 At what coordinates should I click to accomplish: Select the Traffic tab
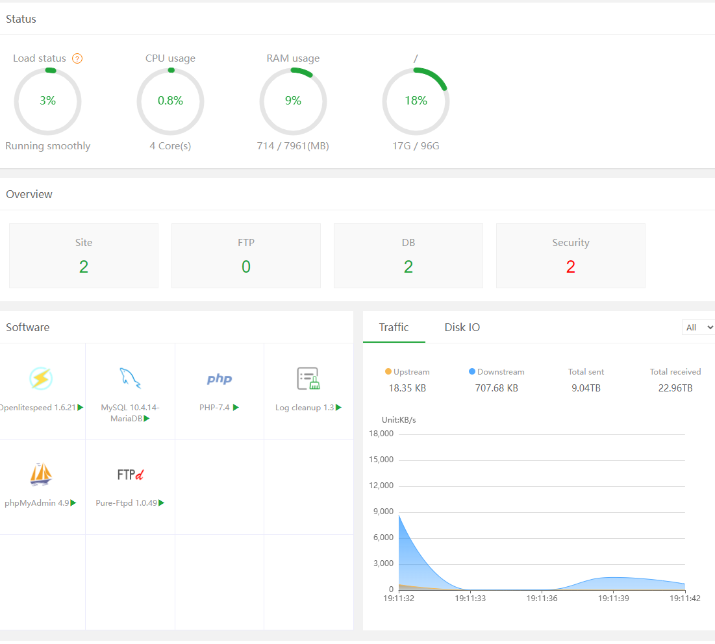point(394,327)
